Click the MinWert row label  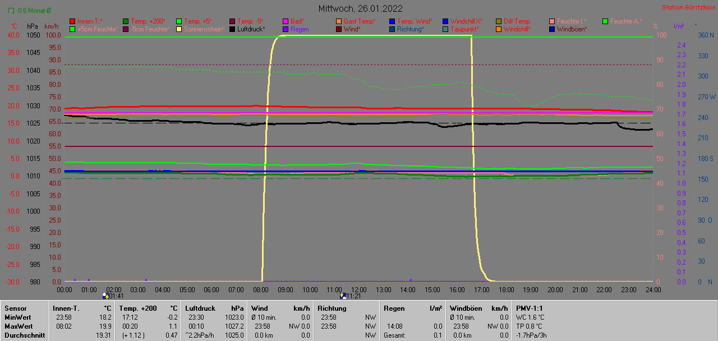[17, 317]
